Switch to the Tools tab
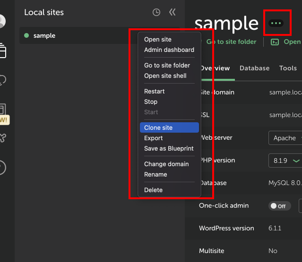The image size is (302, 262). pos(288,68)
